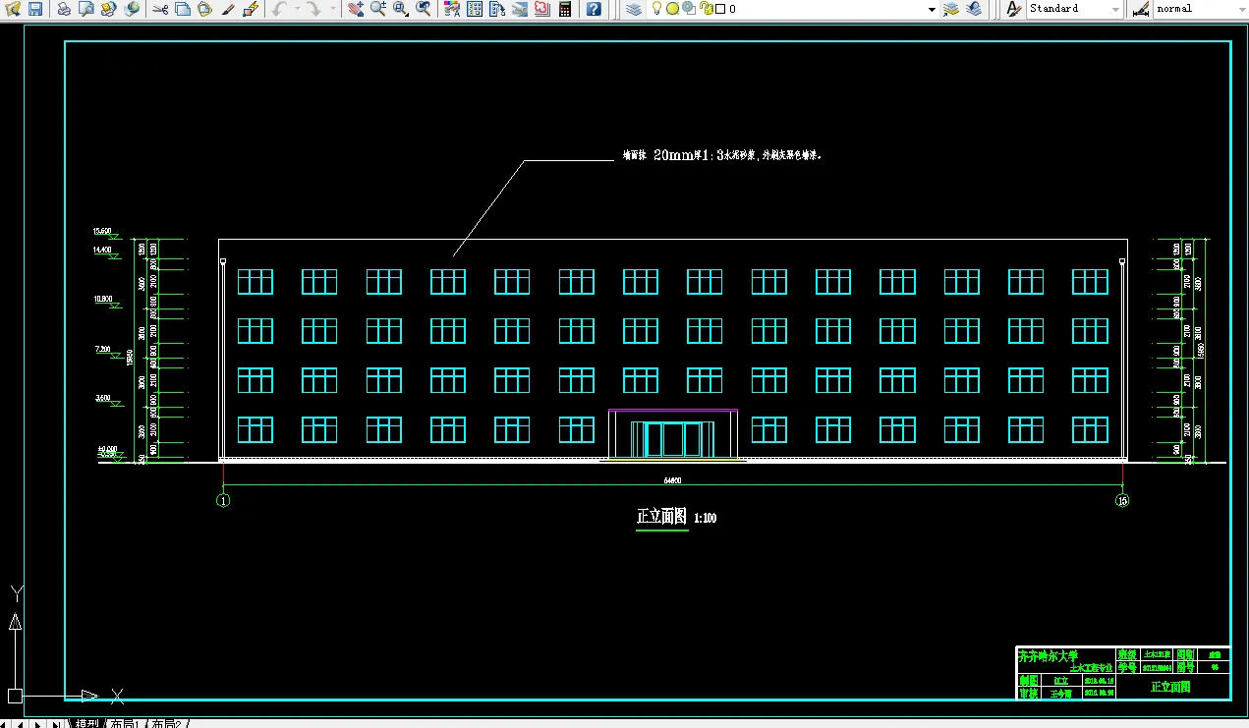Select the 齐齐哈尔大学 title block text
The height and width of the screenshot is (728, 1249).
tap(1049, 654)
